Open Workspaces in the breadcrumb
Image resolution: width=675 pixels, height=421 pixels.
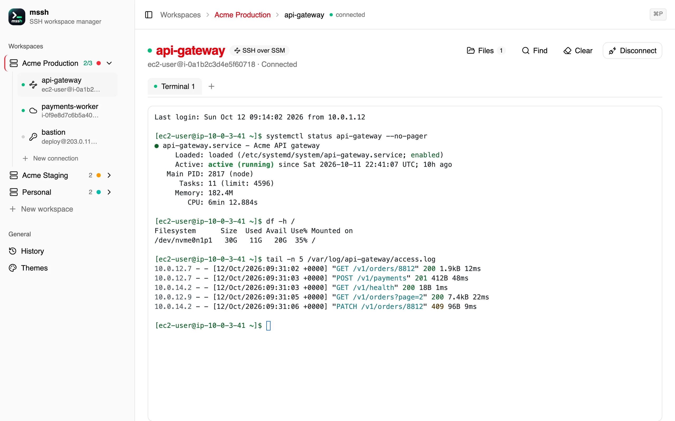180,15
